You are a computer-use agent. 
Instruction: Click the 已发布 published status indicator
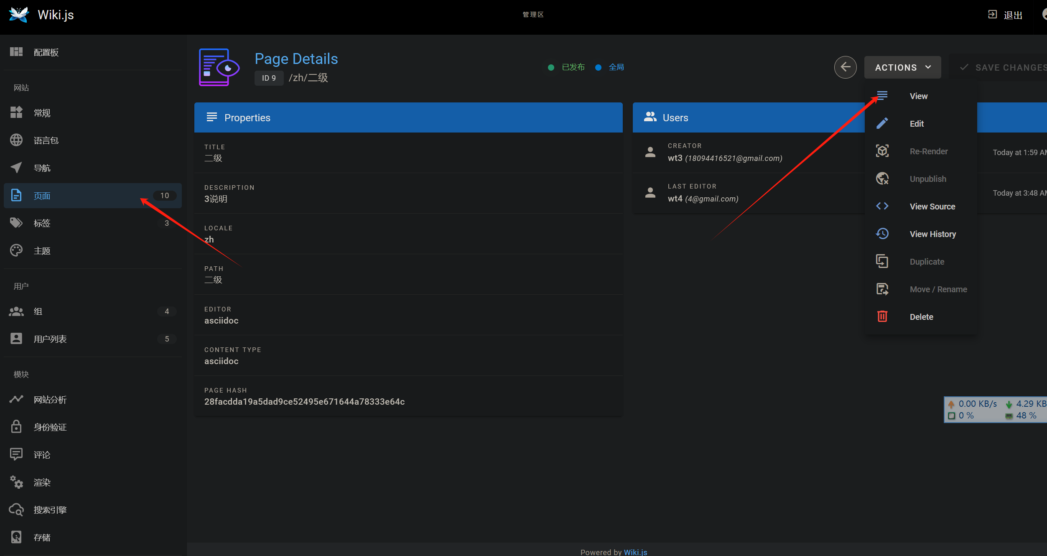click(573, 67)
